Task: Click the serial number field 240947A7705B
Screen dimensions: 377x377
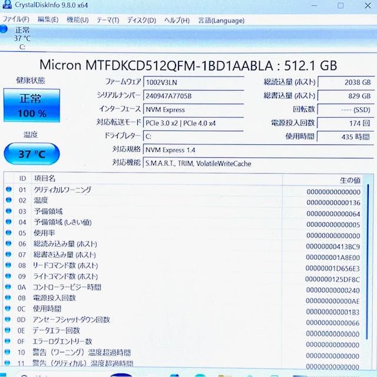Action: pos(194,96)
